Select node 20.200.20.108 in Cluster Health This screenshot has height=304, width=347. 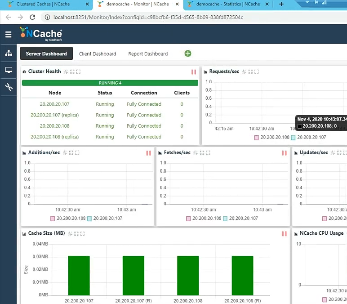[55, 126]
